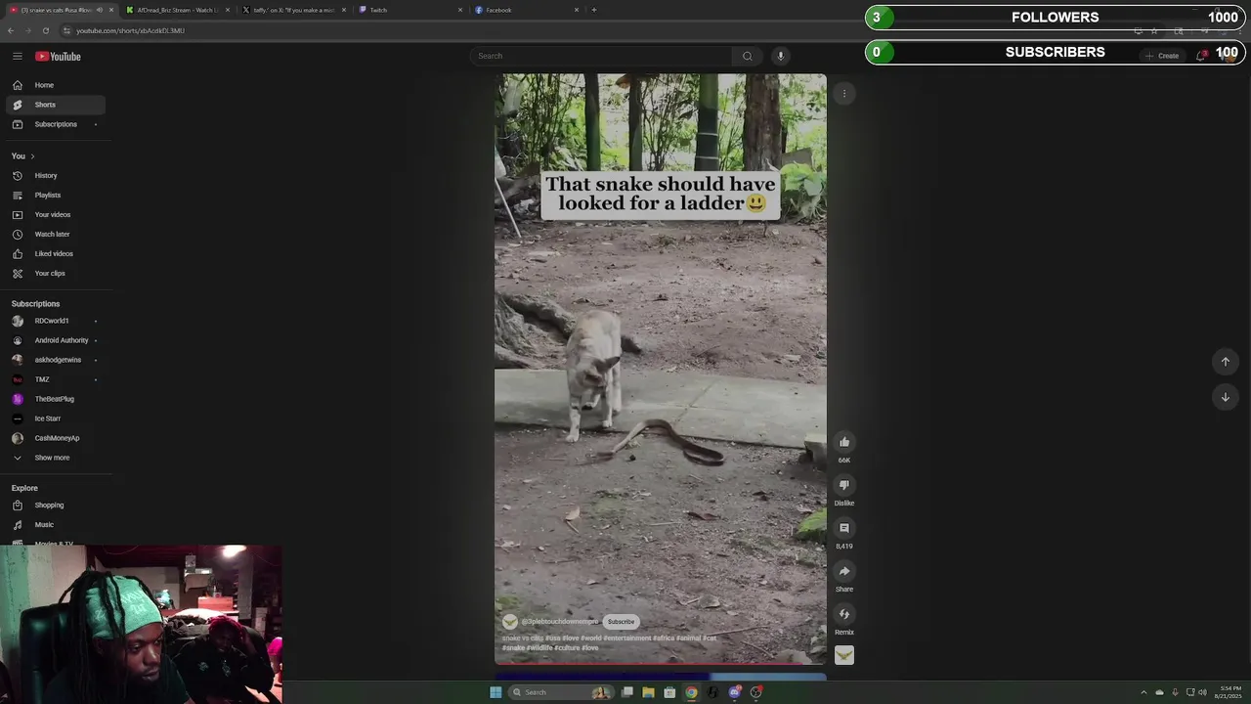Open Chrome from the taskbar
The width and height of the screenshot is (1251, 704).
(x=691, y=692)
